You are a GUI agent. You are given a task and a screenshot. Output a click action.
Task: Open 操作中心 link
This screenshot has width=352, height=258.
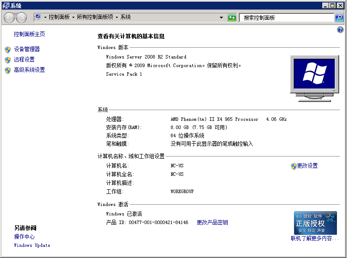pyautogui.click(x=24, y=236)
